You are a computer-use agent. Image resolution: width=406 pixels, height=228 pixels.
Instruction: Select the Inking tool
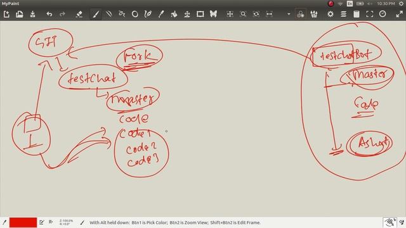point(148,14)
